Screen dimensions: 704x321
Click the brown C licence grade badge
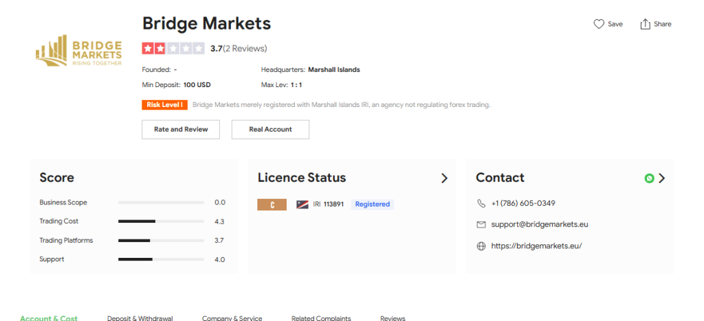click(272, 204)
